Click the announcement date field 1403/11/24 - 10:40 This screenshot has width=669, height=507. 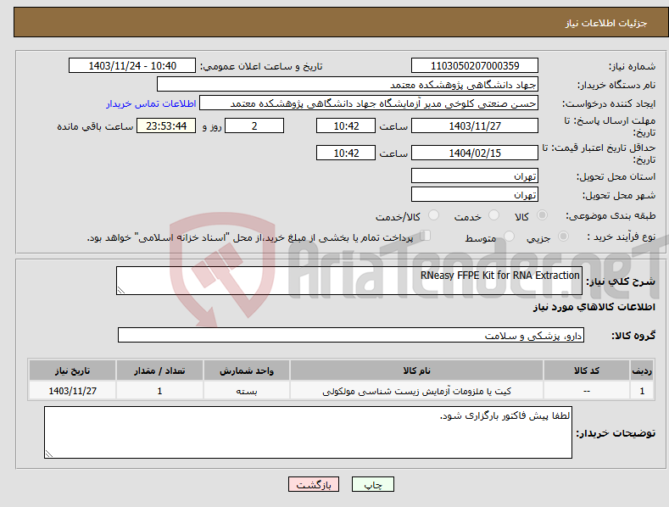pyautogui.click(x=132, y=66)
